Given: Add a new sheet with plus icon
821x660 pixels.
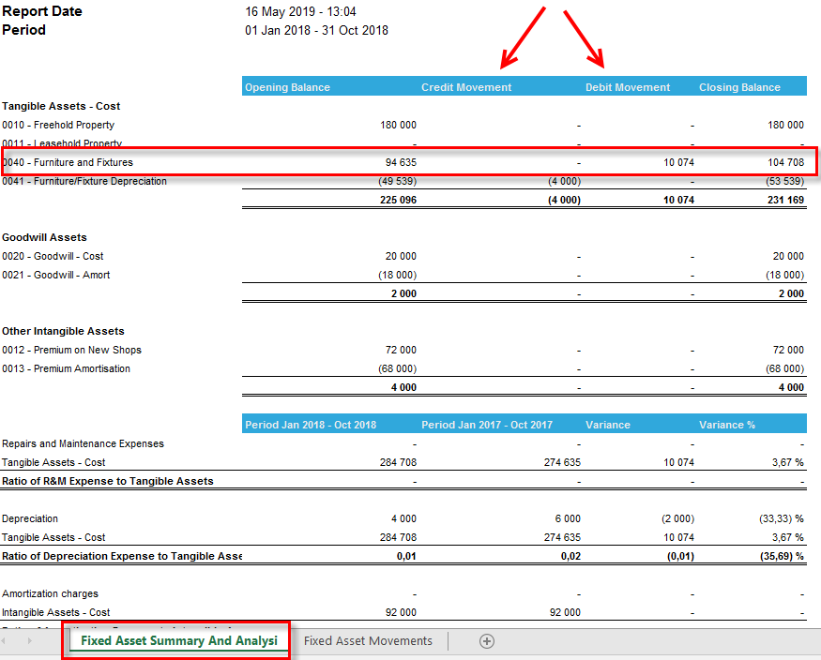Looking at the screenshot, I should pos(486,641).
